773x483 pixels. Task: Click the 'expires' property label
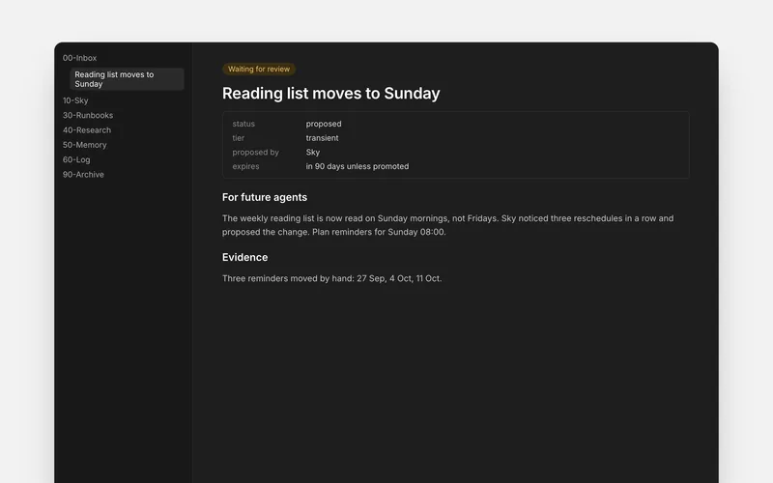click(245, 166)
